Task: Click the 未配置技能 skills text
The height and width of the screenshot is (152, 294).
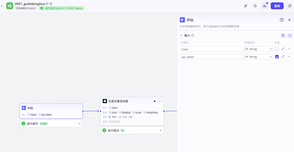Action: (114, 122)
